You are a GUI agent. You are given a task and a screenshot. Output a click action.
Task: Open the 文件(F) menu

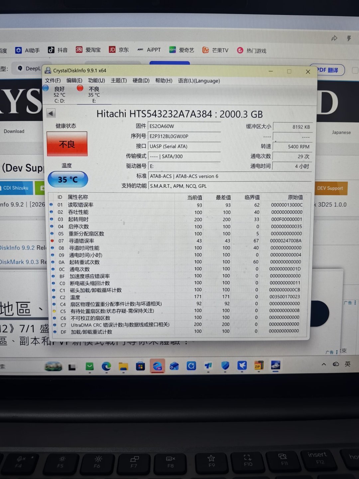(x=53, y=80)
